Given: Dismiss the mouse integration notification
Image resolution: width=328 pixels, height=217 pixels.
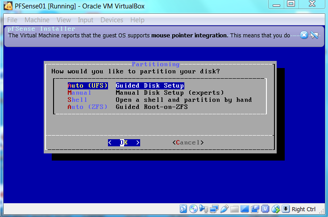Looking at the screenshot, I should (304, 35).
